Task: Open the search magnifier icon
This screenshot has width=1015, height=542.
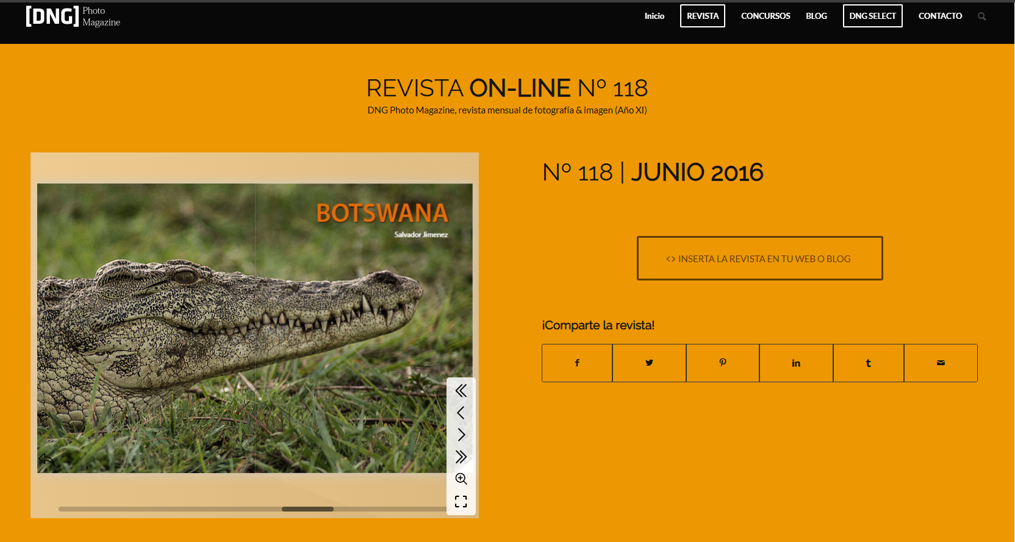Action: click(981, 16)
